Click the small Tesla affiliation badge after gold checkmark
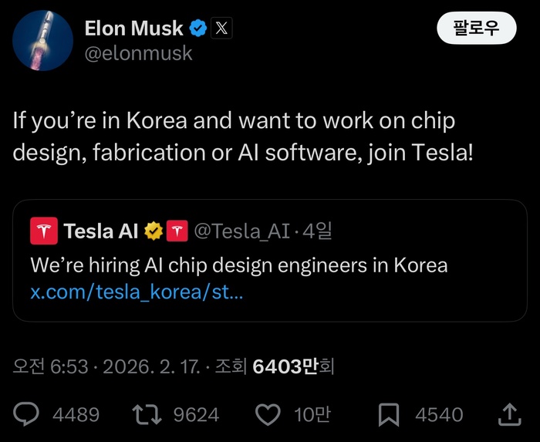This screenshot has width=540, height=442. tap(177, 231)
